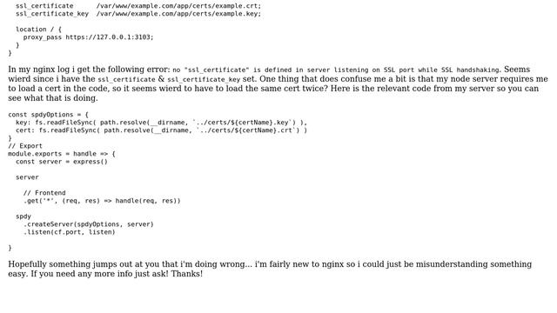Click the ssl_certificate path line

(138, 6)
